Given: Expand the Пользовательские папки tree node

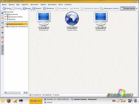Looking at the screenshot, I should (5, 22).
